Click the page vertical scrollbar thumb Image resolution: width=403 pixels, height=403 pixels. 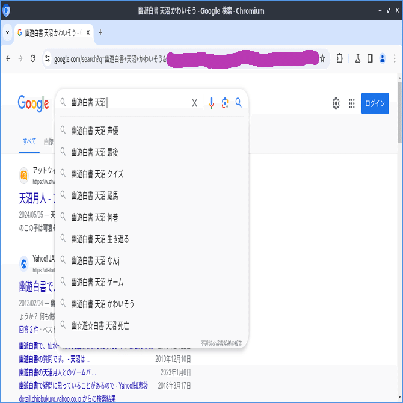pyautogui.click(x=399, y=112)
